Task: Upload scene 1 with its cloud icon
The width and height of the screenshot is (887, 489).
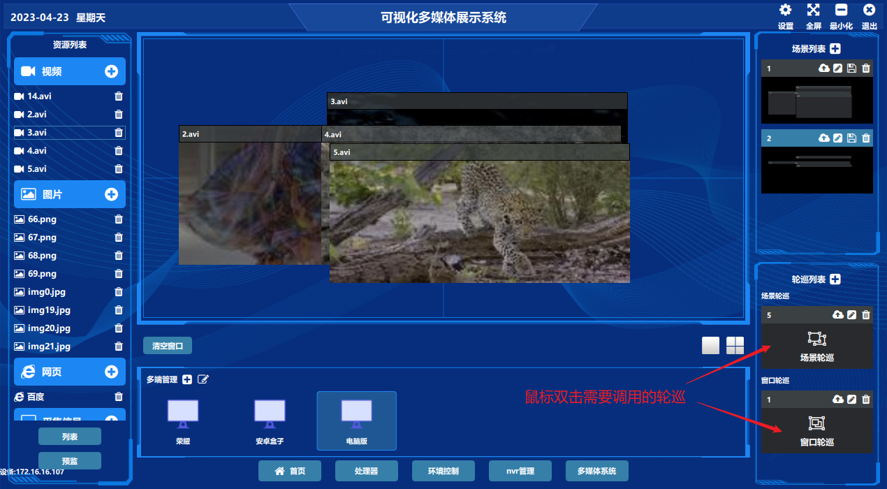Action: tap(824, 68)
